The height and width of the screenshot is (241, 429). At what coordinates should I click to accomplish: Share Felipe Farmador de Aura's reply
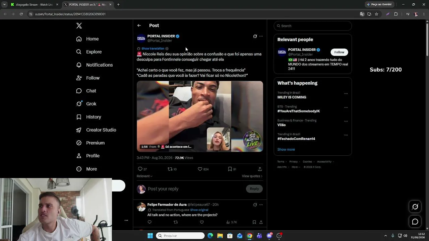pos(261,222)
